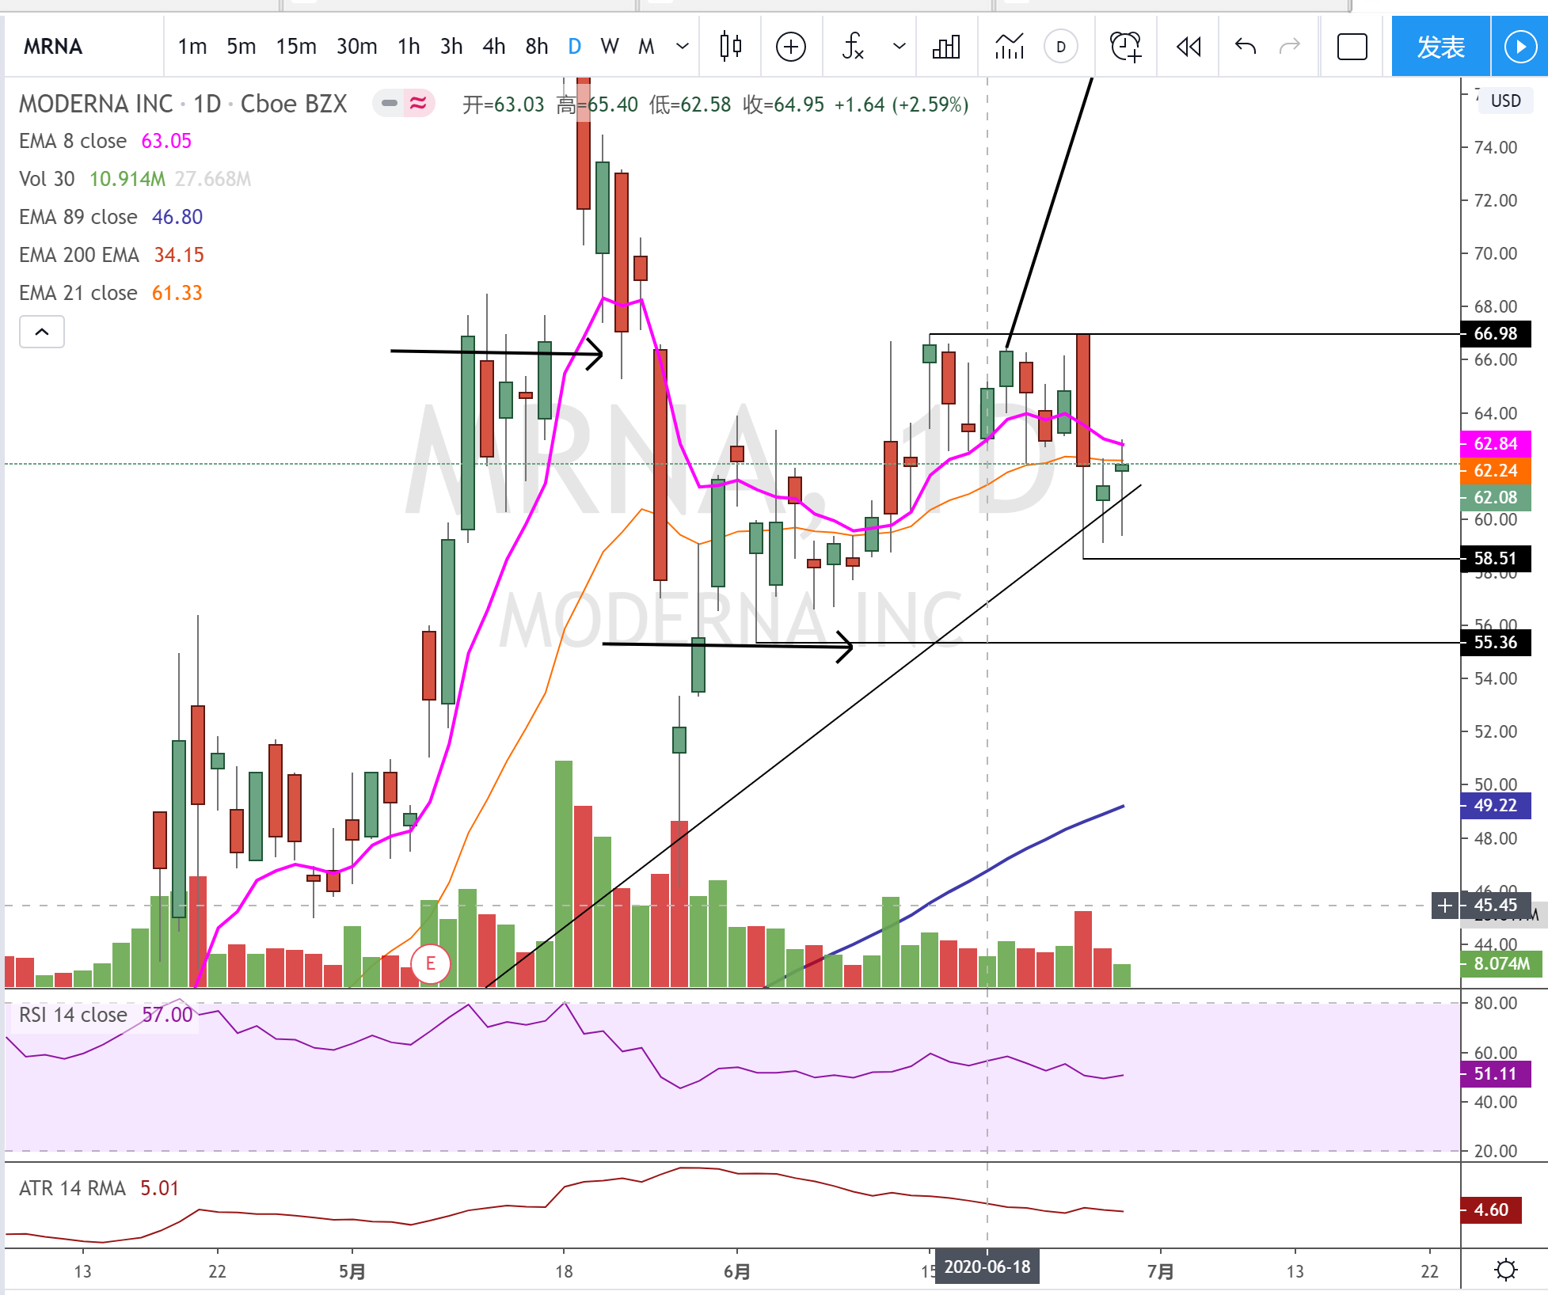This screenshot has width=1548, height=1295.
Task: Click the blue 49.22 EMA price tag
Action: pyautogui.click(x=1495, y=805)
